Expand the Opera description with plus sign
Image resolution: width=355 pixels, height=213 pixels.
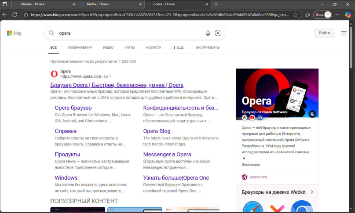(244, 158)
